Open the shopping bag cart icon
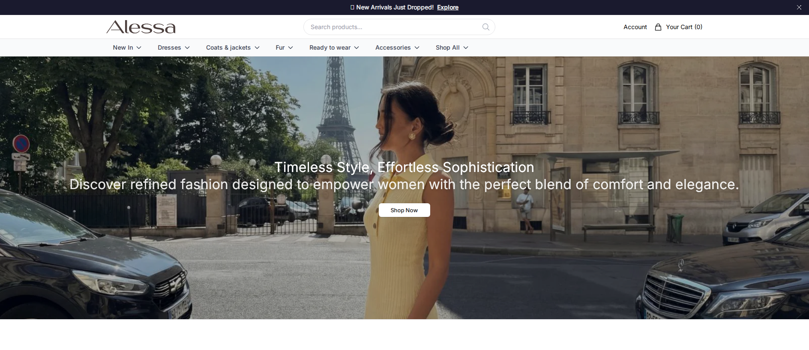The image size is (809, 350). click(658, 27)
